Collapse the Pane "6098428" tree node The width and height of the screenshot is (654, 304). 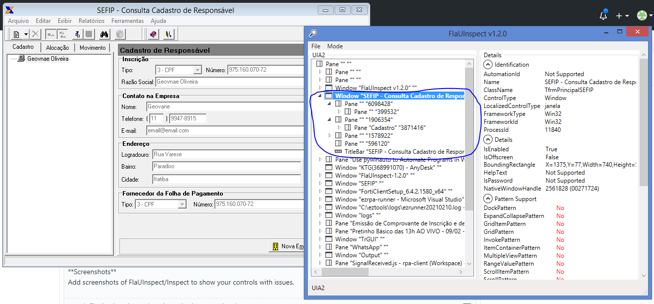[x=330, y=104]
